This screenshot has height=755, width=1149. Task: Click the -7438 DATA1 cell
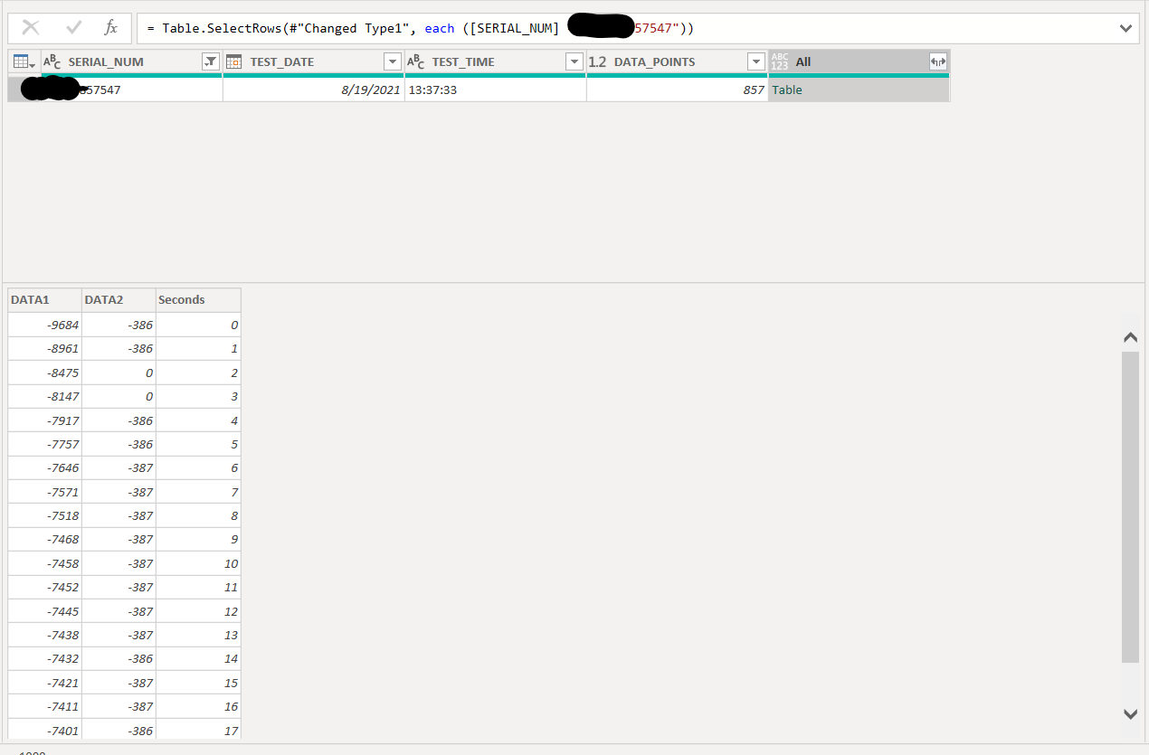tap(44, 636)
